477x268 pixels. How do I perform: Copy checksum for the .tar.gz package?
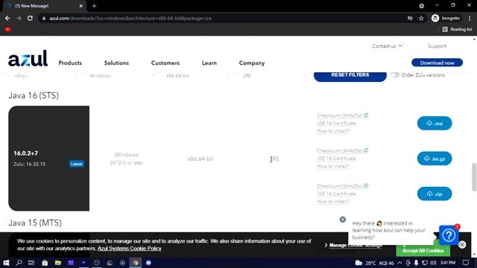pyautogui.click(x=366, y=150)
